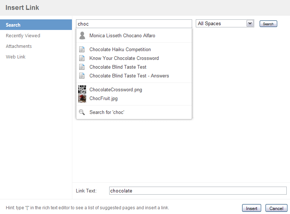Focus the search field containing 'choc'
The width and height of the screenshot is (290, 214).
pos(134,24)
